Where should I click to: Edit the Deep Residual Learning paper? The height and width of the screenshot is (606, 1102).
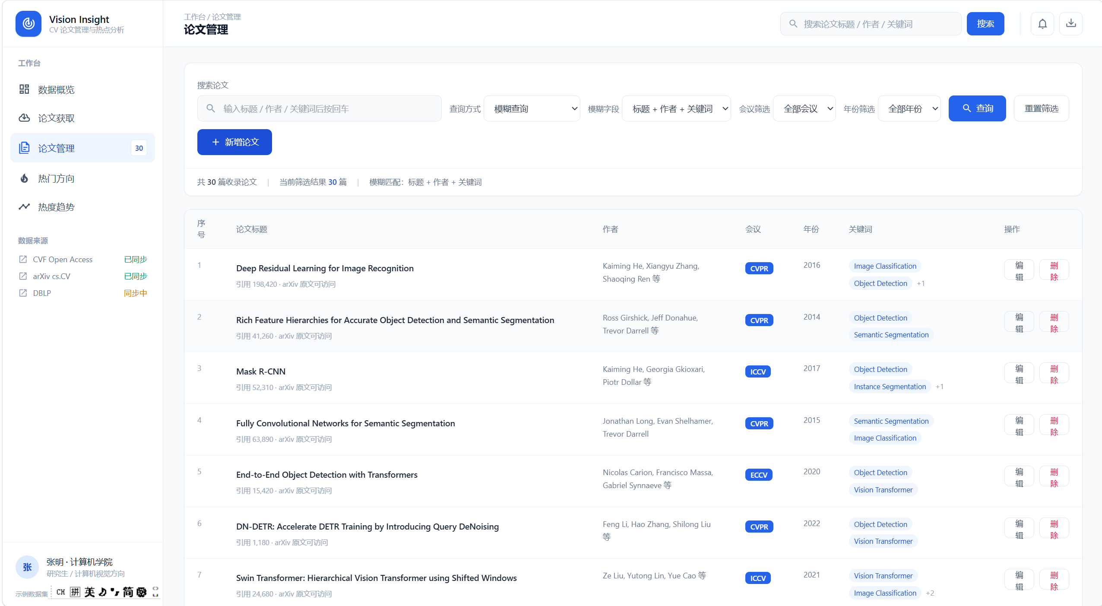[1019, 270]
